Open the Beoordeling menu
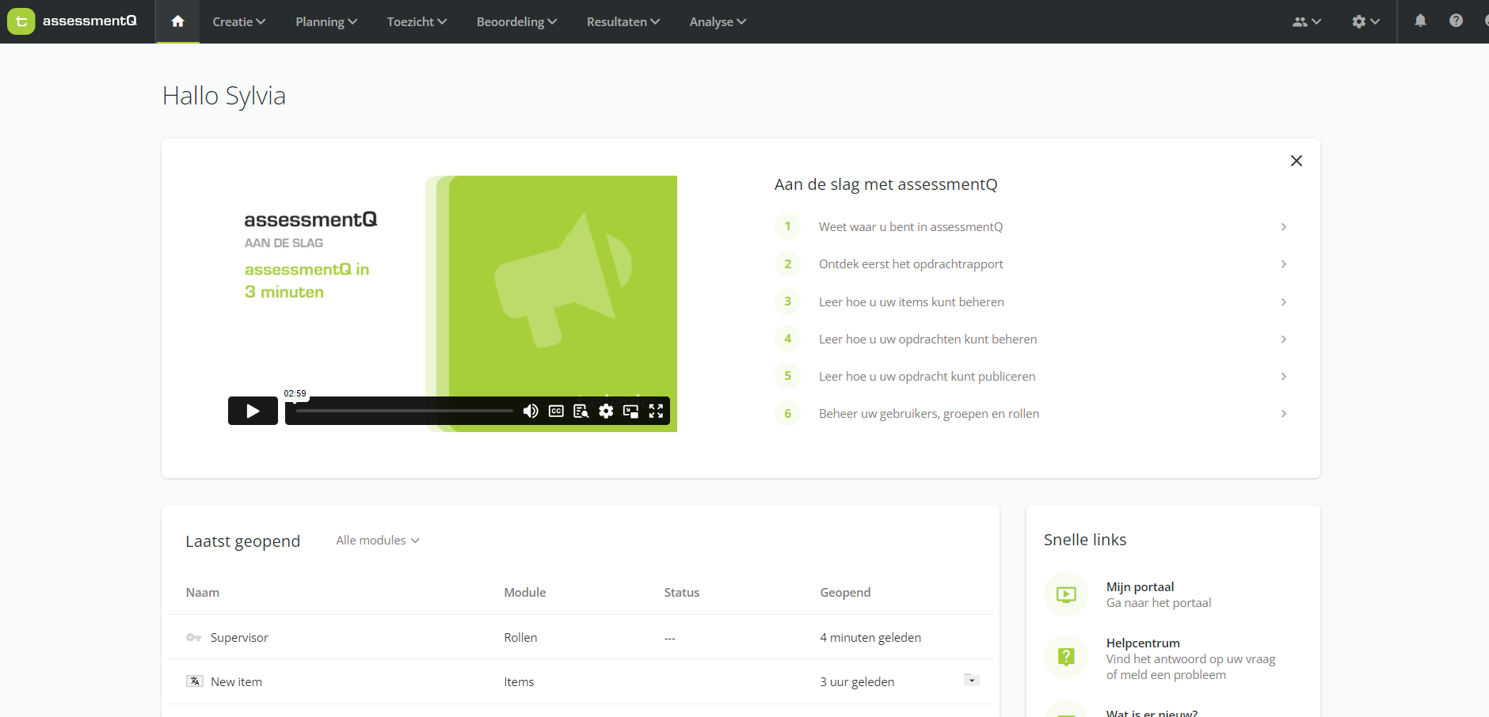 tap(516, 21)
